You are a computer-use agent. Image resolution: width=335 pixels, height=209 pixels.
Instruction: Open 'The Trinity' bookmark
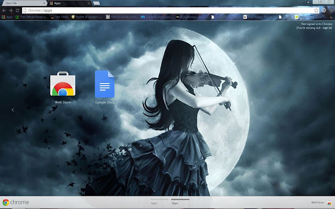point(59,17)
